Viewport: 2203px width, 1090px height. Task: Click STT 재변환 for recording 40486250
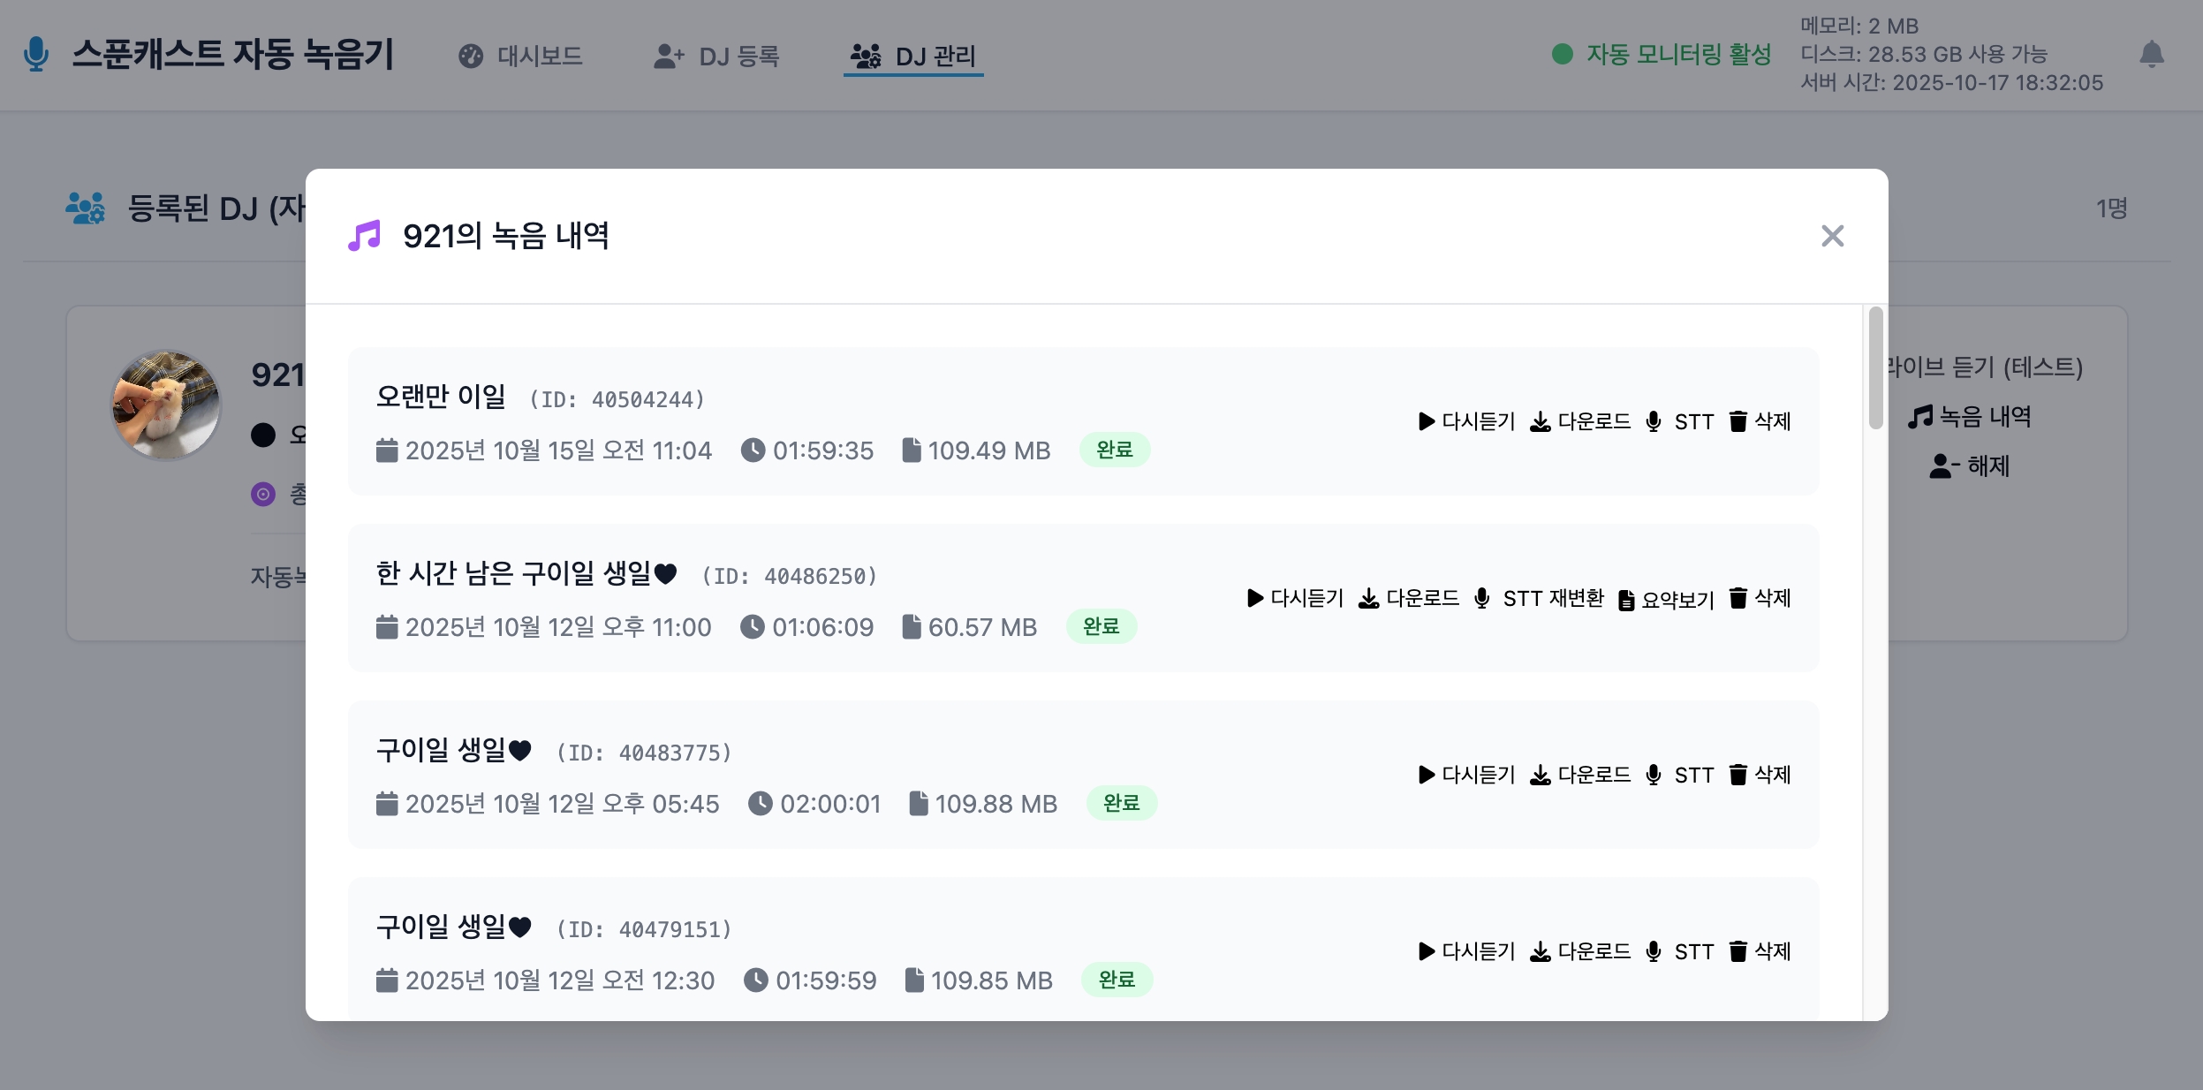(x=1540, y=598)
